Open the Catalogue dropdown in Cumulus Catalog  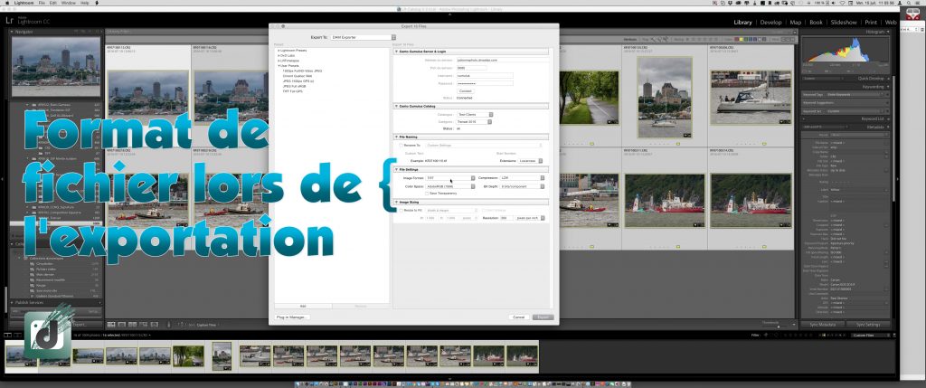click(475, 114)
